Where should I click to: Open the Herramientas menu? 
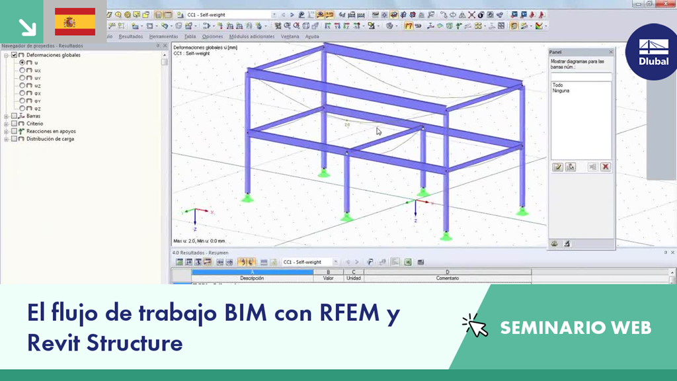click(164, 37)
